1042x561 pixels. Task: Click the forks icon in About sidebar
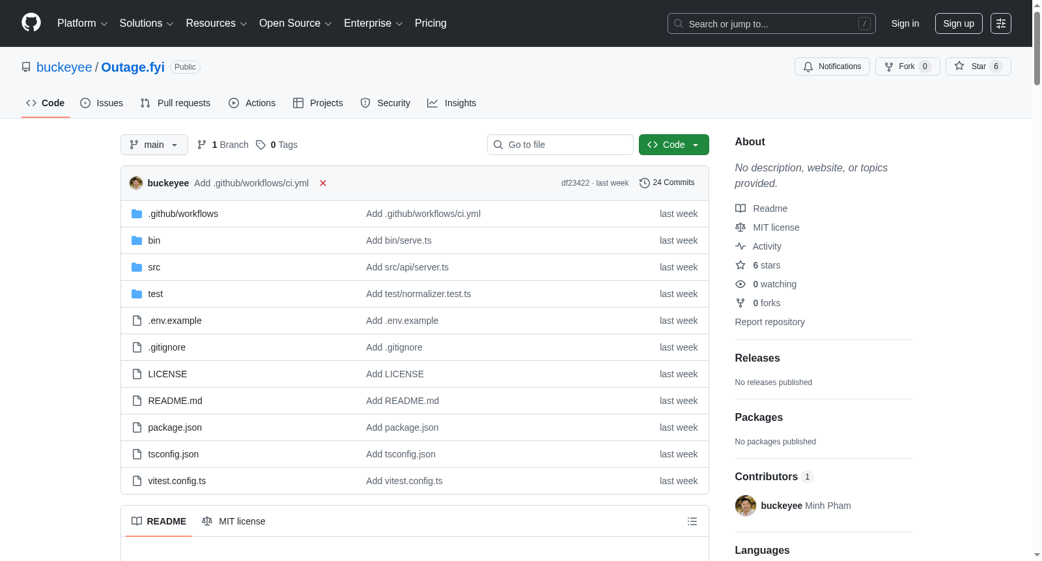click(740, 303)
